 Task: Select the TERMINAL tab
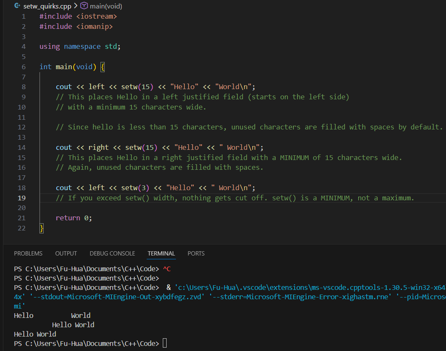(x=161, y=253)
